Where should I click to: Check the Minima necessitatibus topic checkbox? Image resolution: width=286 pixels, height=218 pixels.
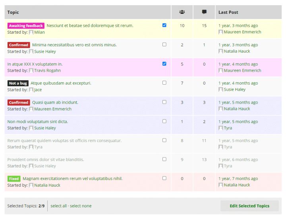pos(164,44)
